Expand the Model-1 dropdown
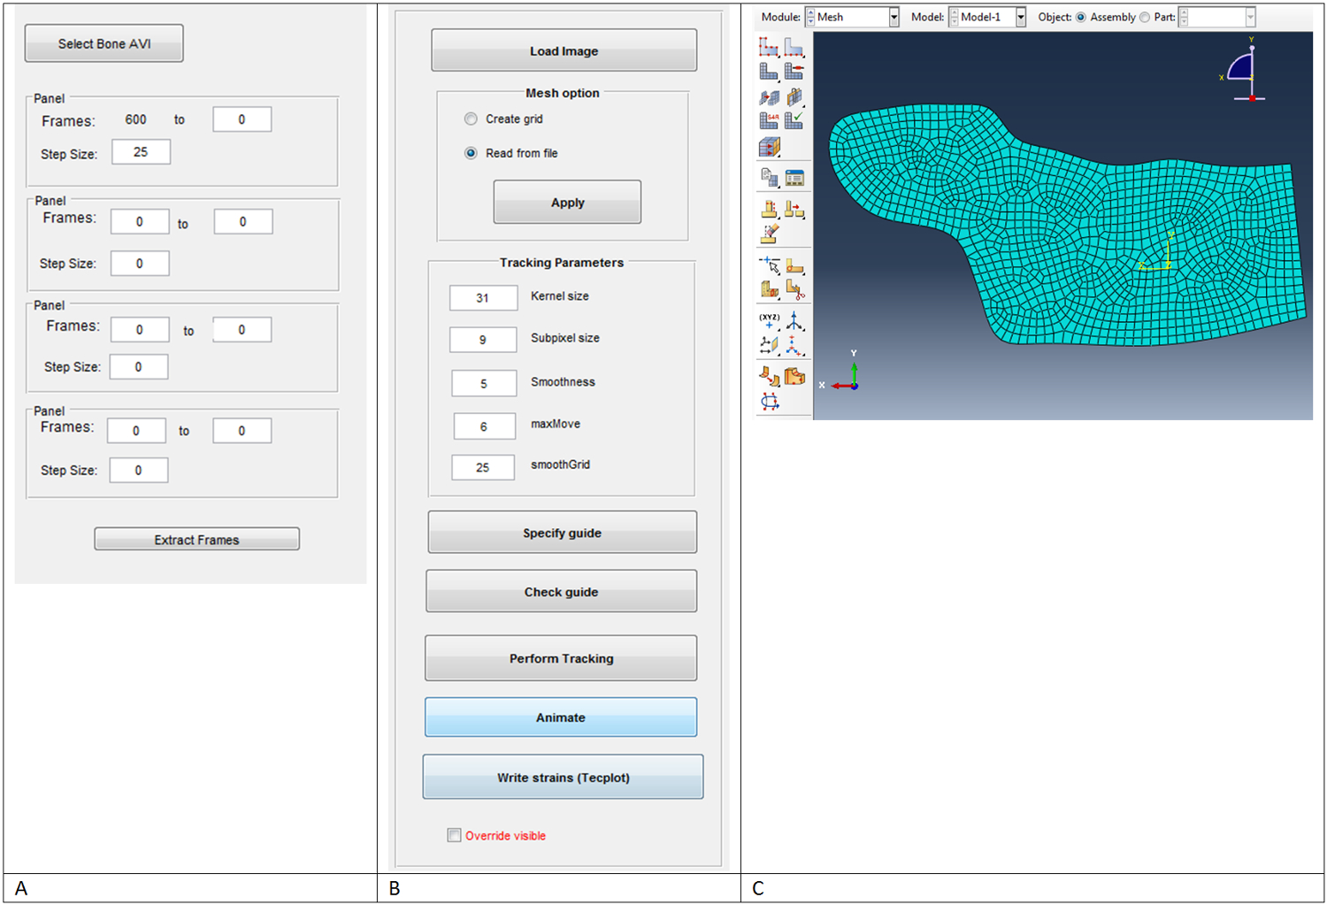The height and width of the screenshot is (905, 1327). click(1021, 18)
